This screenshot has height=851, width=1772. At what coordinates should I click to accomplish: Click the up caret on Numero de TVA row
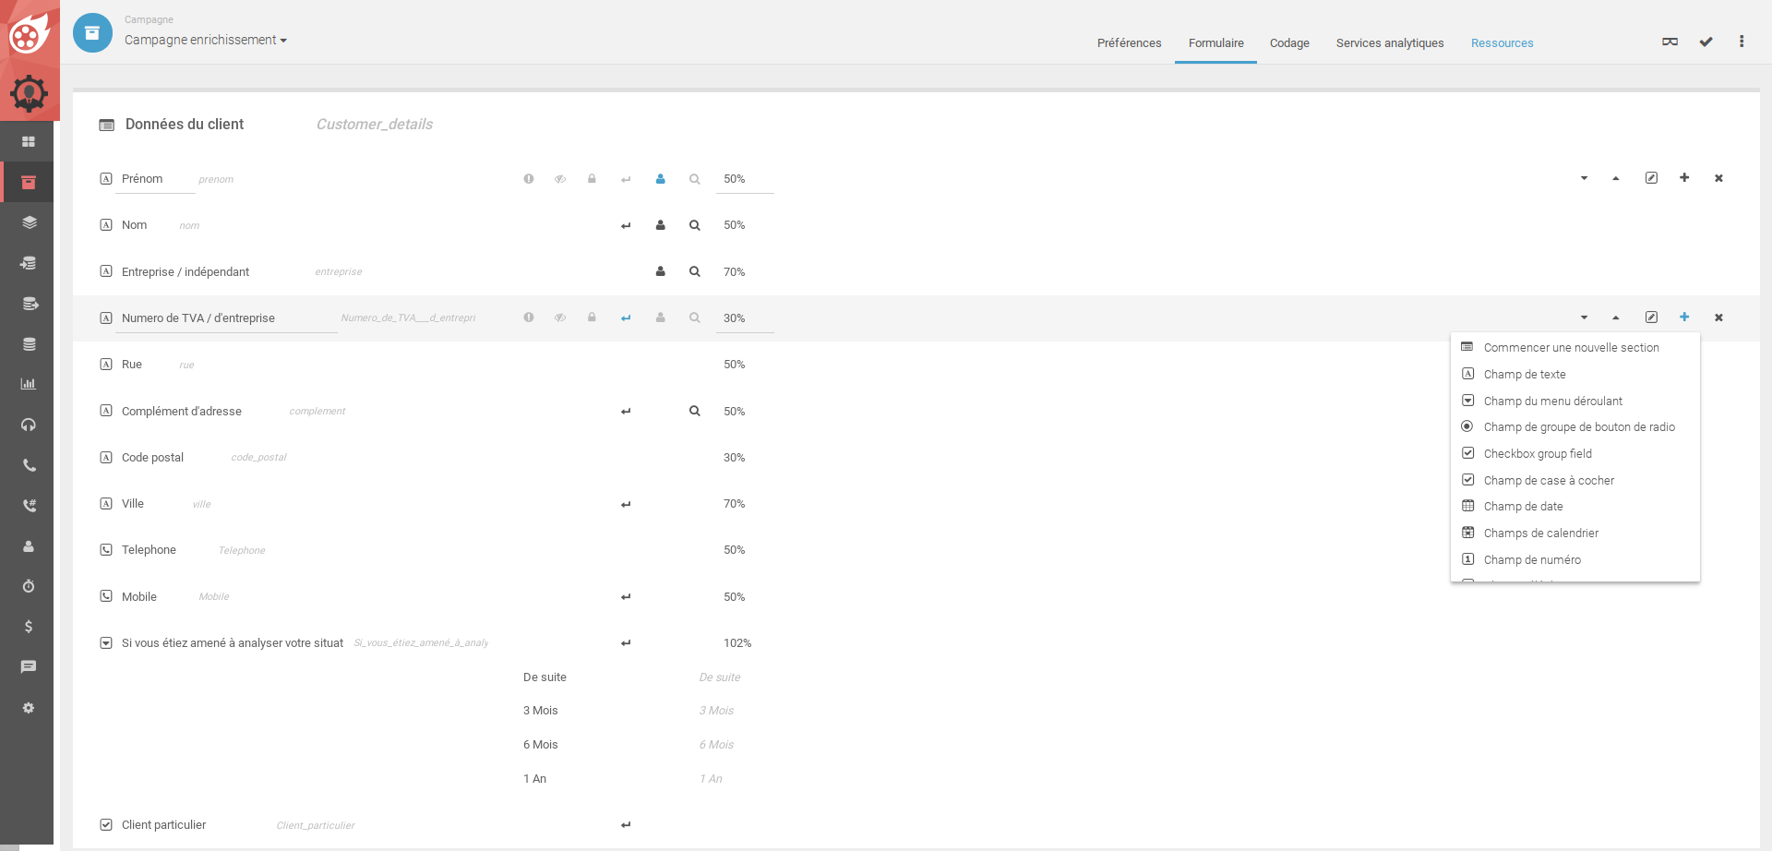(1616, 318)
